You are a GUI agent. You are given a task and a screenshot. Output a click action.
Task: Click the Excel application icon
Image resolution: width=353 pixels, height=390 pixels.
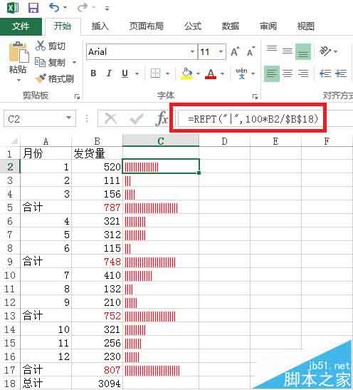[12, 8]
